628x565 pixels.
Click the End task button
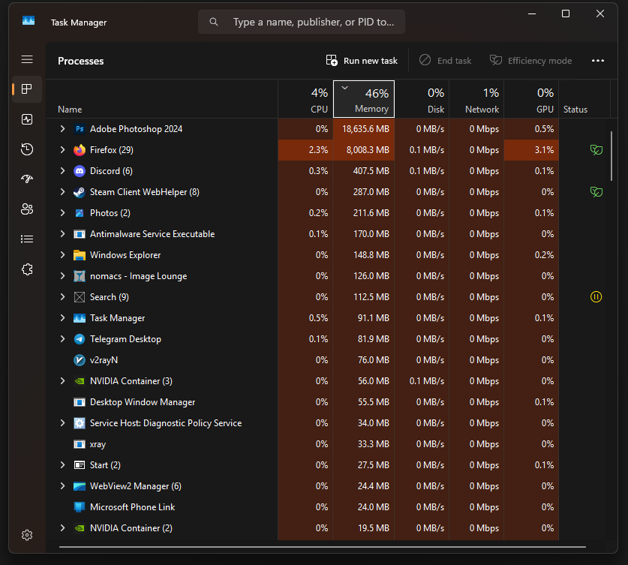point(446,61)
